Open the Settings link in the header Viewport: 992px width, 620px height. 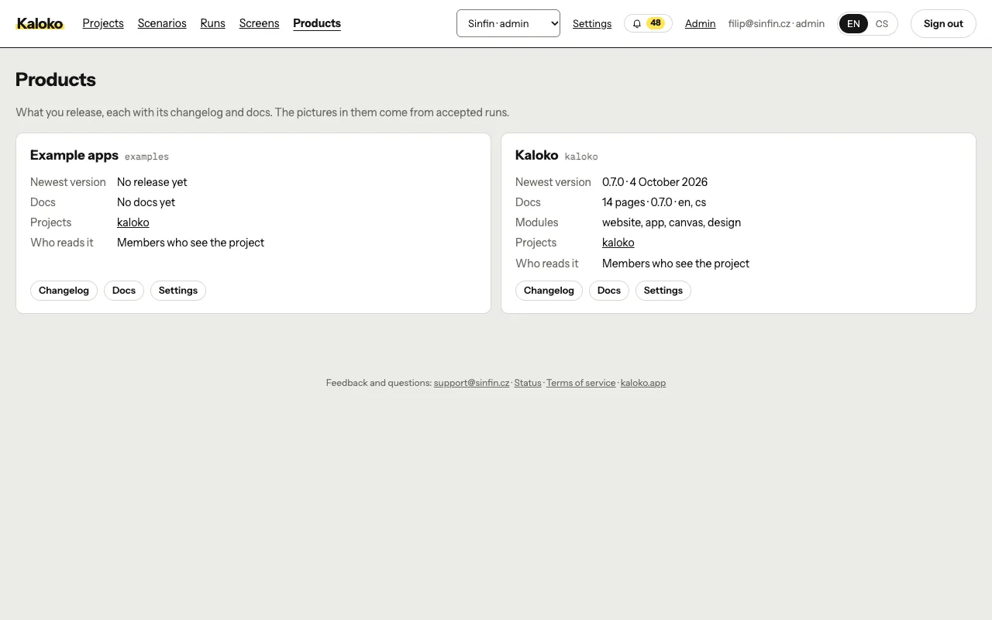592,23
